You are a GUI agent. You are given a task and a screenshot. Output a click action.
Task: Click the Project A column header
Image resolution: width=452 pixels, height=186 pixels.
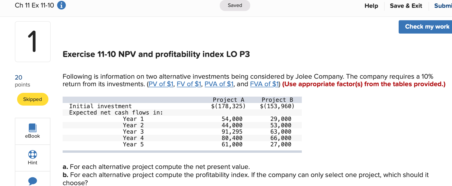[x=228, y=100]
